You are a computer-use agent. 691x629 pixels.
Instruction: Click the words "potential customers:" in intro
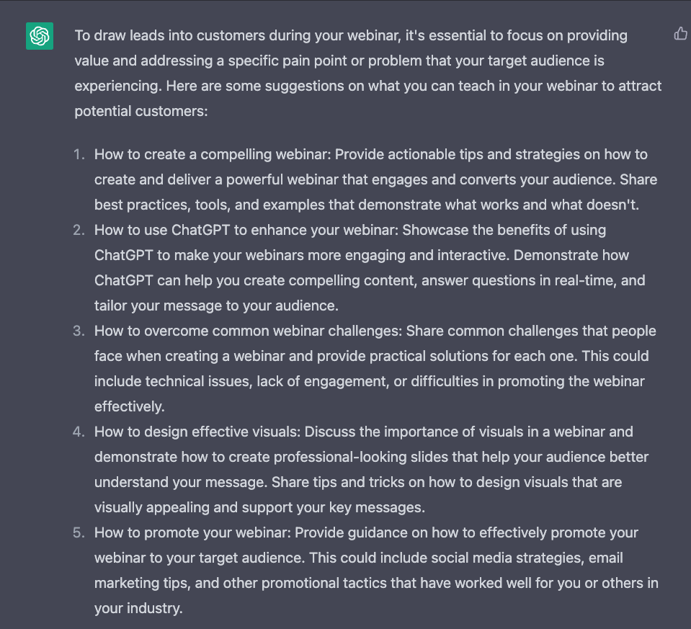(x=141, y=111)
